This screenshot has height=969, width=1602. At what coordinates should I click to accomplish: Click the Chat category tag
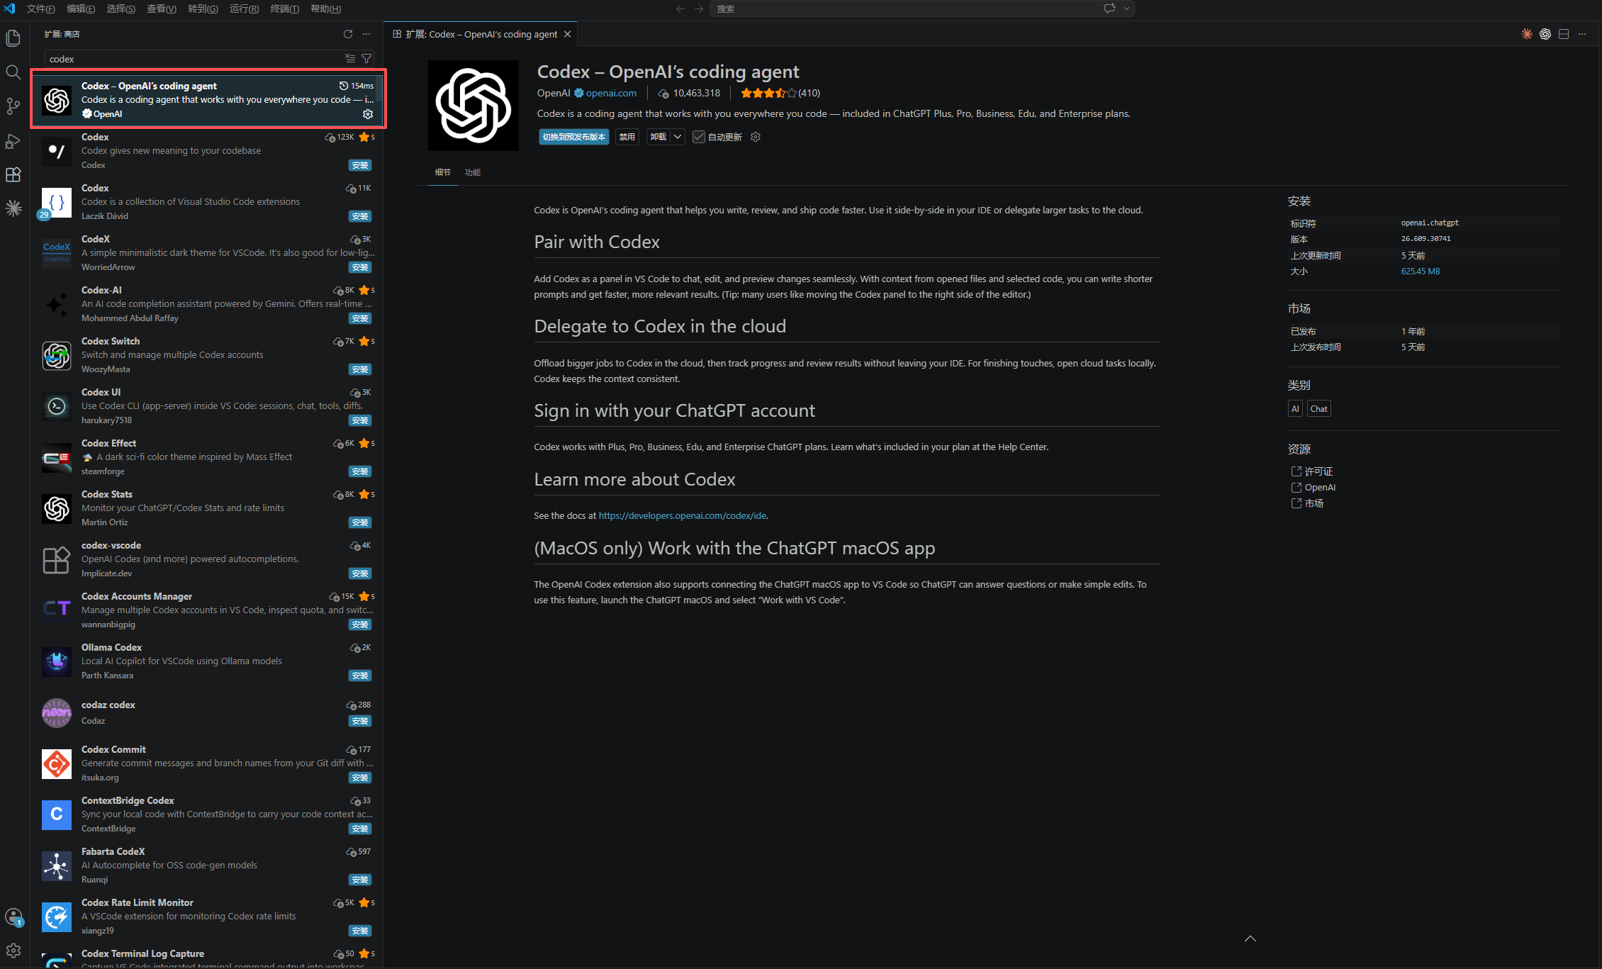click(x=1318, y=408)
